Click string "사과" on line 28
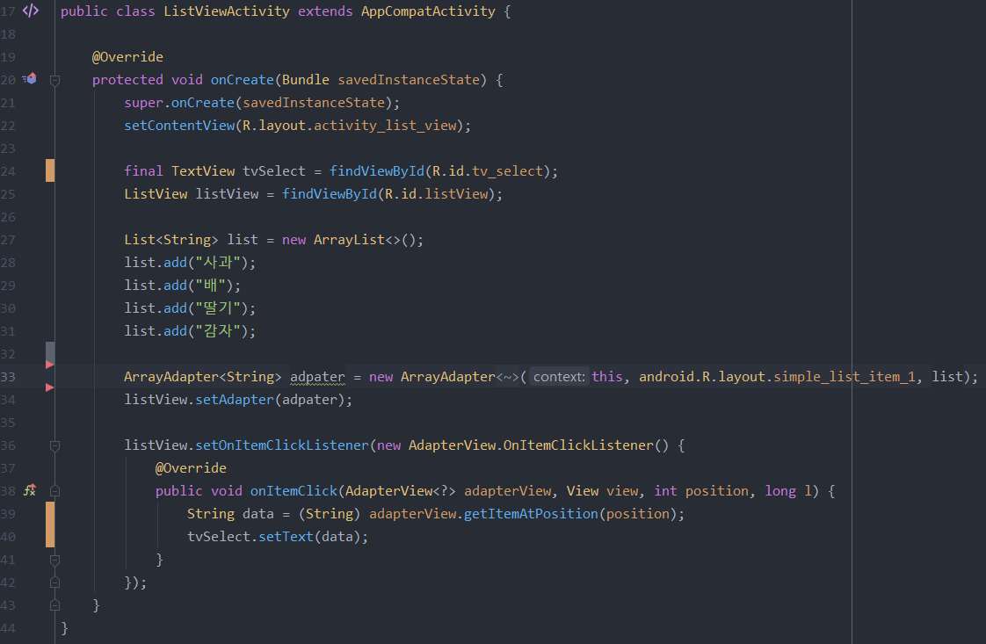The width and height of the screenshot is (986, 644). (218, 262)
